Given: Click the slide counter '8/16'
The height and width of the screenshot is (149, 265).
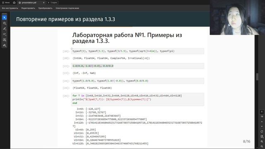Looking at the screenshot, I should click(247, 142).
